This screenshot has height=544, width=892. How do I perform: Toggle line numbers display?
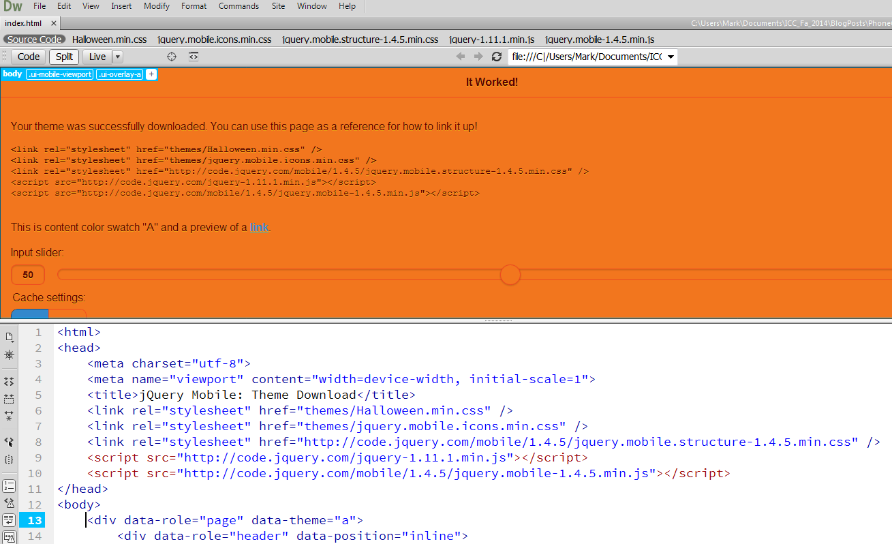tap(10, 486)
